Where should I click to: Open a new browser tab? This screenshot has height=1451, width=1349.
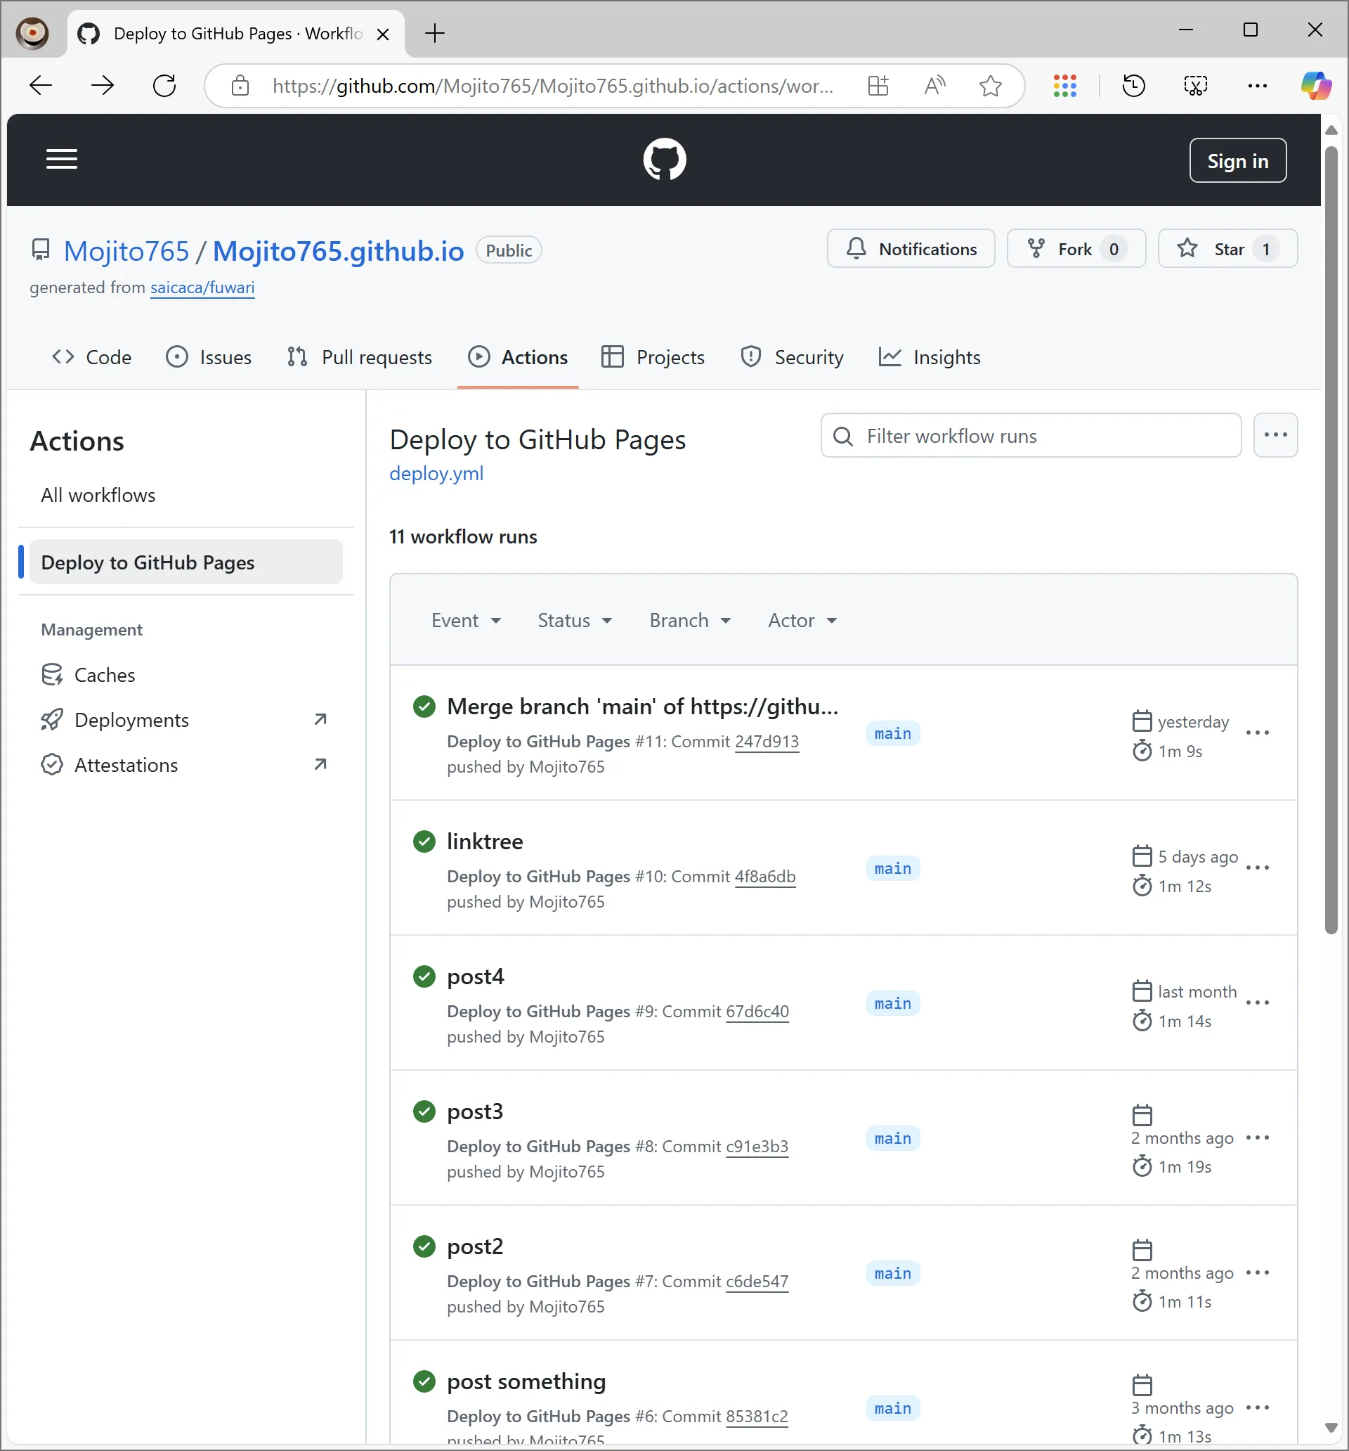pyautogui.click(x=435, y=33)
